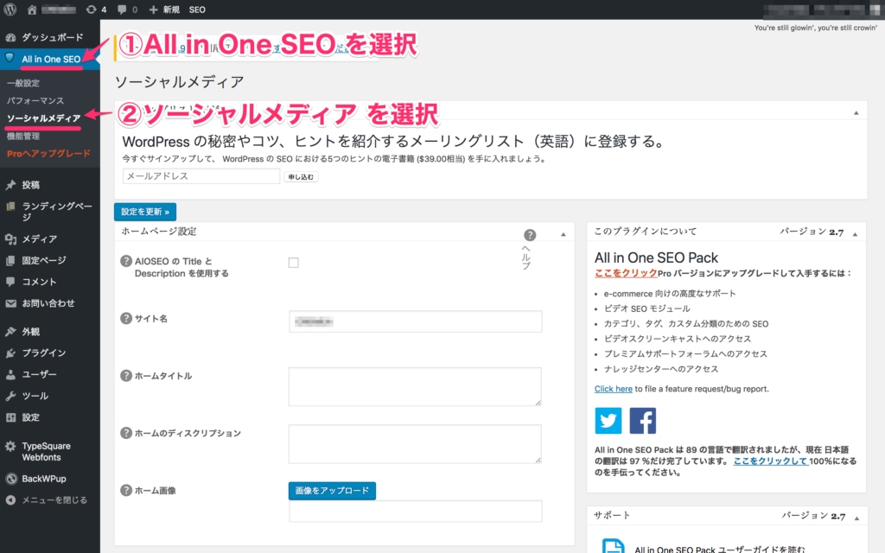The width and height of the screenshot is (885, 553).
Task: Collapse the mailing list panel
Action: (856, 113)
